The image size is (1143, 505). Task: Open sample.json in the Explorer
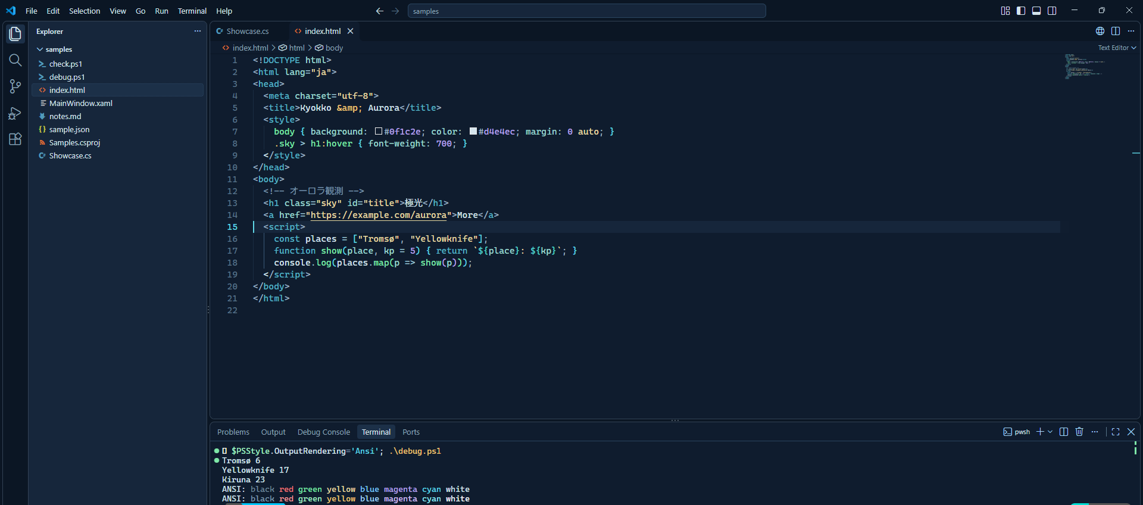(118, 129)
